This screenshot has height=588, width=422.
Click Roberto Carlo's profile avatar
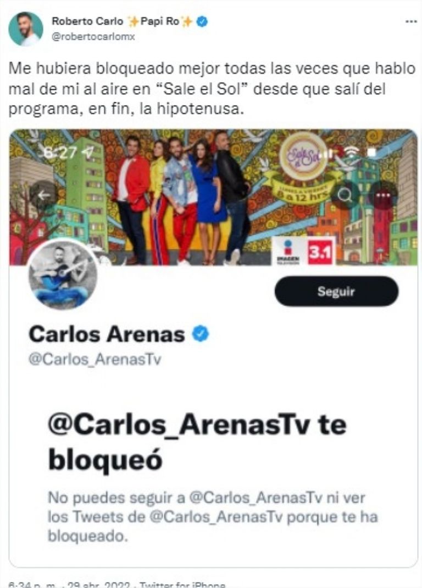[x=26, y=29]
